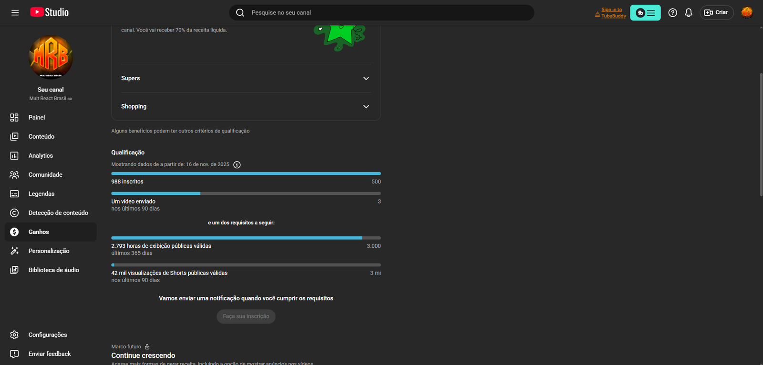Image resolution: width=763 pixels, height=365 pixels.
Task: Click the Sign in to TubeBuddy link
Action: [x=613, y=13]
